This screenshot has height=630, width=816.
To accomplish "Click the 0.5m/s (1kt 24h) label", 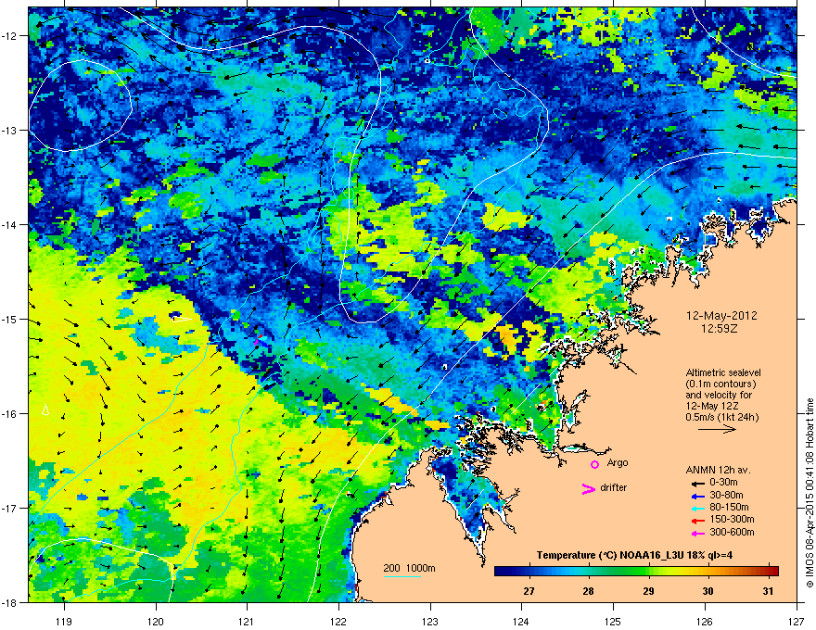I will click(x=721, y=417).
